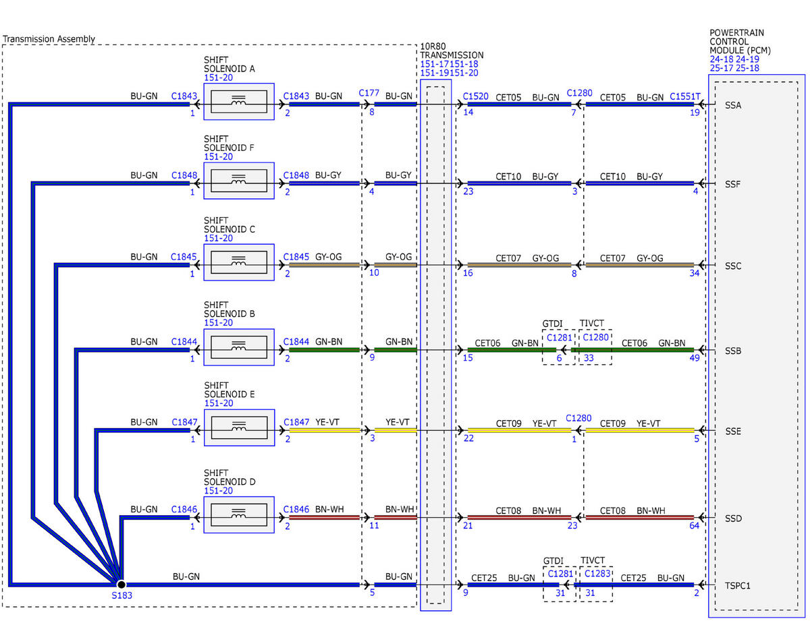This screenshot has width=810, height=625.
Task: Select the SSF pin label on the PCM
Action: click(733, 183)
